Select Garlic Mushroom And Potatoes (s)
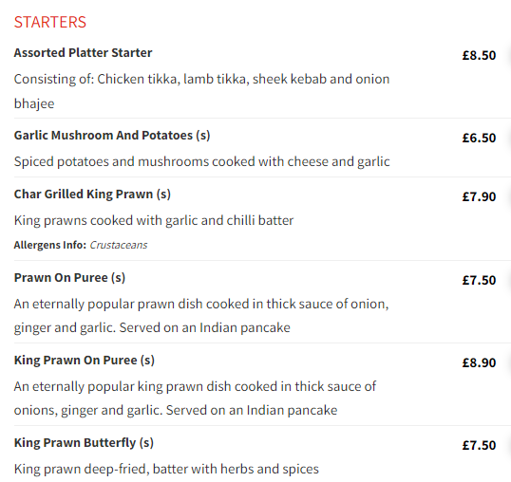Image resolution: width=511 pixels, height=482 pixels. [x=112, y=136]
